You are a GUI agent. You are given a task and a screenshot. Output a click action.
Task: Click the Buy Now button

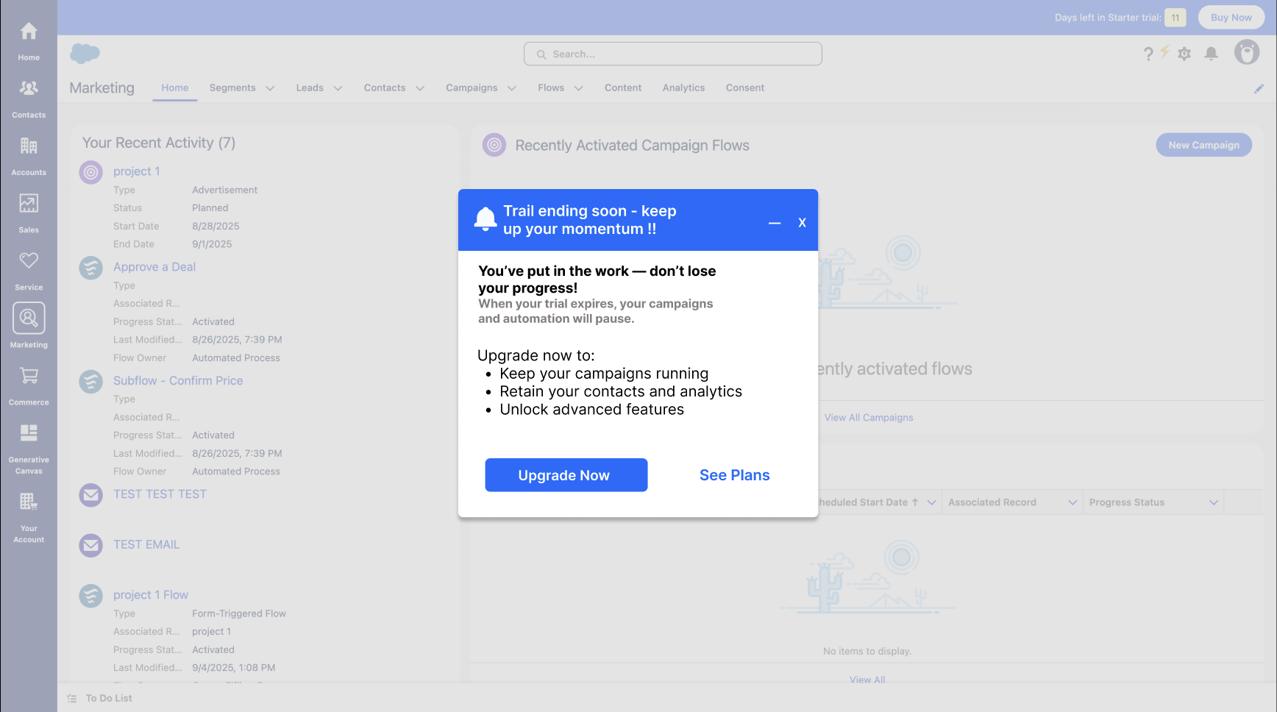(1231, 18)
